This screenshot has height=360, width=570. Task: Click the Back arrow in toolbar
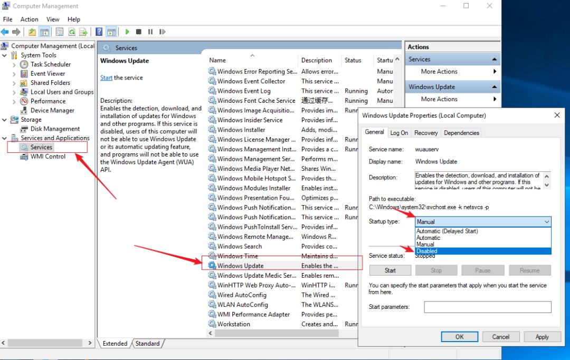(x=5, y=32)
